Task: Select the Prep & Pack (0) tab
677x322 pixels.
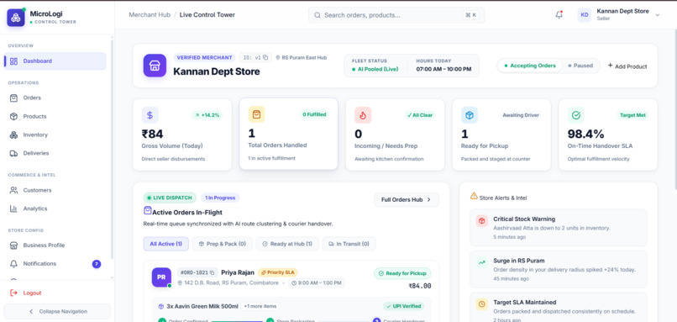Action: click(x=223, y=244)
